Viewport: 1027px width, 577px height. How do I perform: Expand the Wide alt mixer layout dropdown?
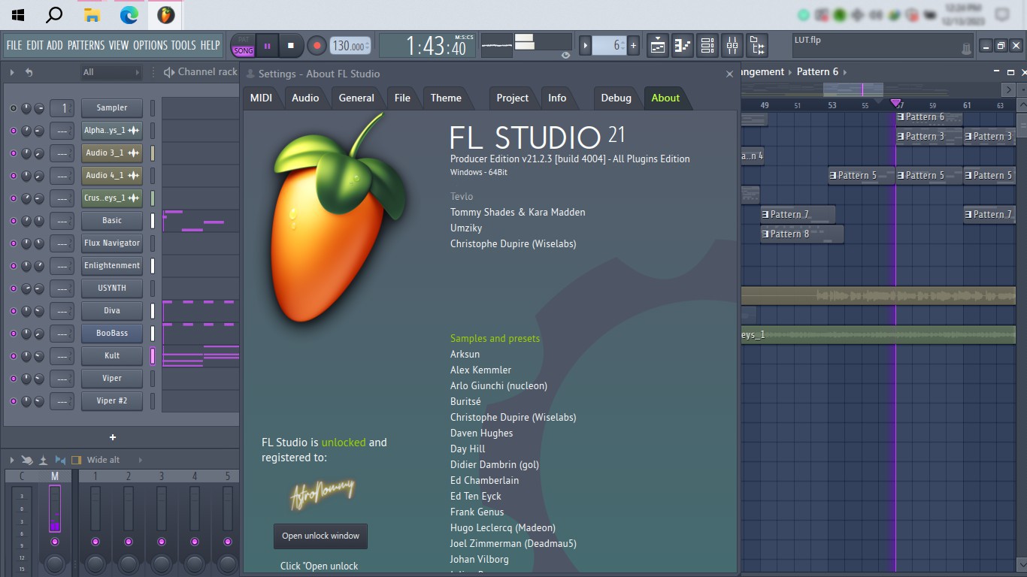tap(140, 460)
